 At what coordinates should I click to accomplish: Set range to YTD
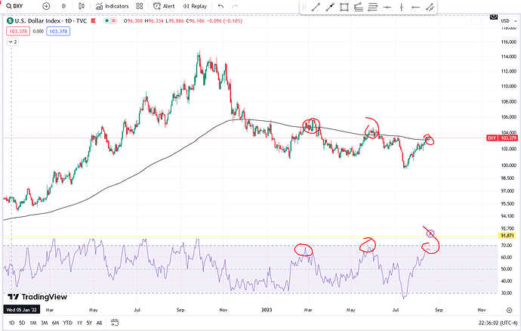68,323
